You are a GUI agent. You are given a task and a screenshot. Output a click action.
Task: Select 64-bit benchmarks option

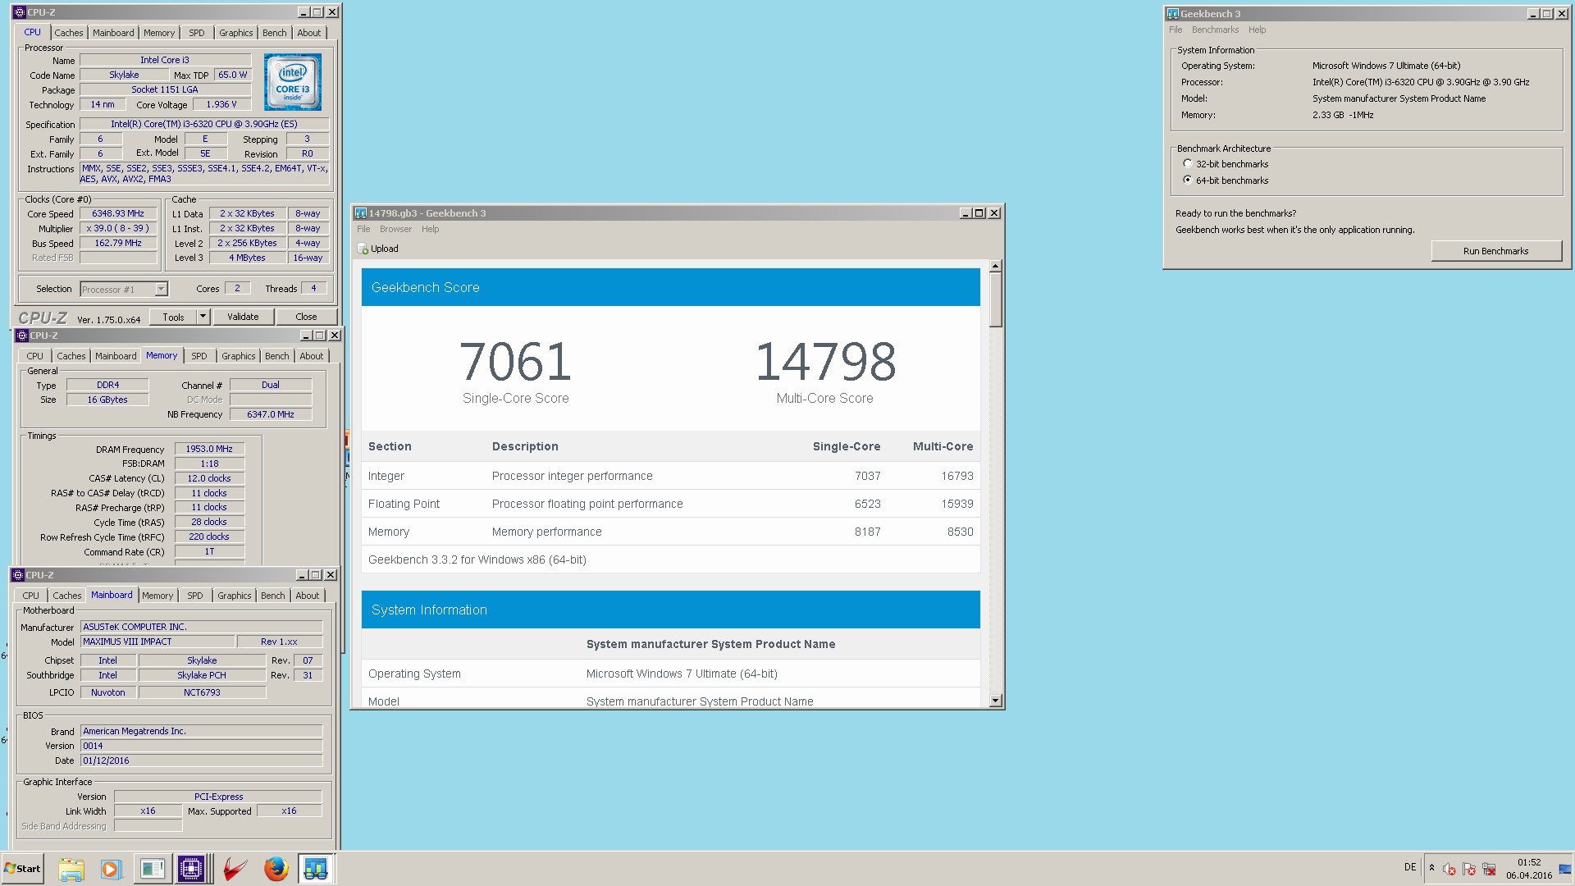[1188, 180]
